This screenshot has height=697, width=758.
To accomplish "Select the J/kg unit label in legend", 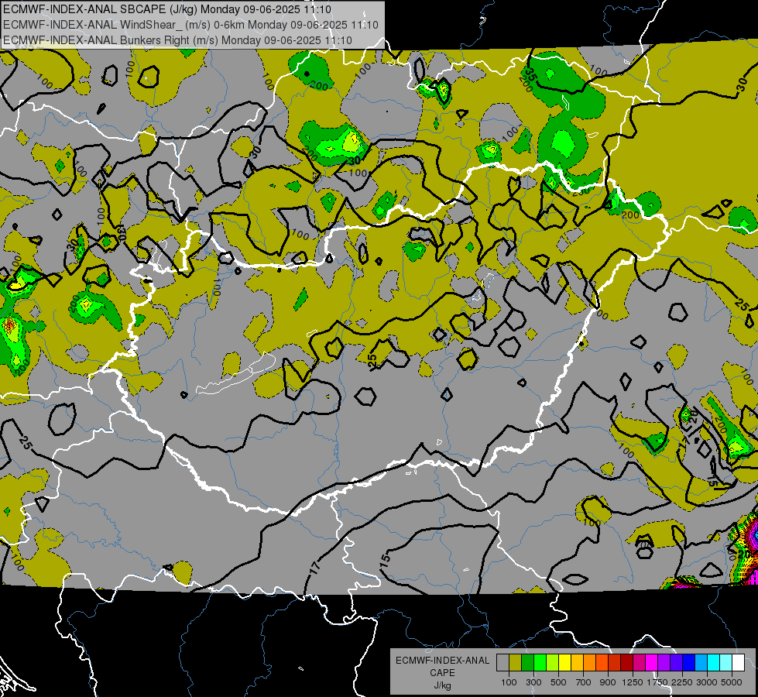I will tap(443, 685).
